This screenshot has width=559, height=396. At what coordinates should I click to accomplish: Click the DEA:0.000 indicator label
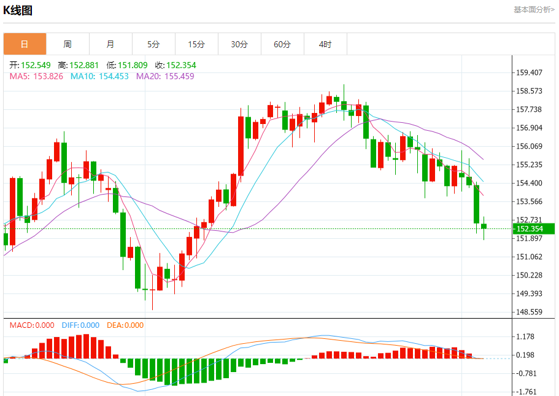[x=125, y=325]
